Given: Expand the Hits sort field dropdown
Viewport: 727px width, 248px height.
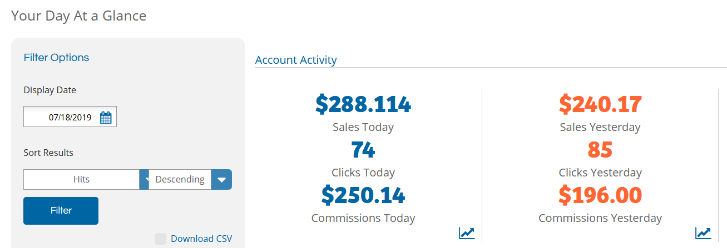Looking at the screenshot, I should click(x=144, y=179).
